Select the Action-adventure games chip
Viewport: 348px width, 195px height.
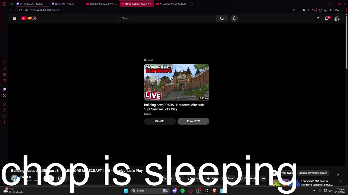(313, 173)
